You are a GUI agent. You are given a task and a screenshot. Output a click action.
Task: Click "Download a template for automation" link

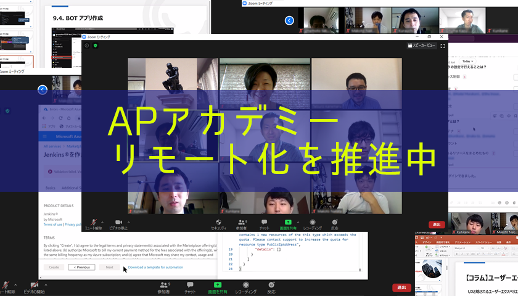[155, 267]
